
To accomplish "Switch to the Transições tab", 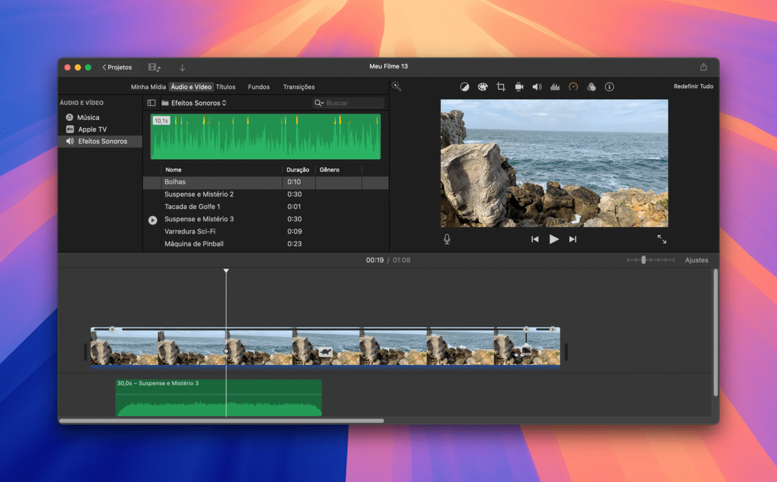I will click(x=298, y=87).
